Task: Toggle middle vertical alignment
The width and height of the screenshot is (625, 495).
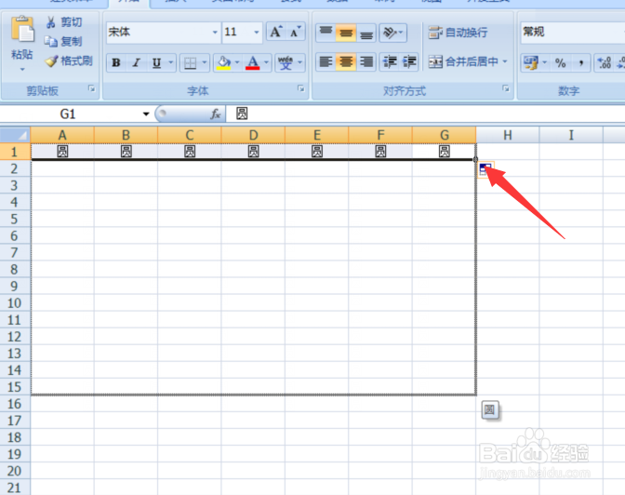Action: pos(346,33)
